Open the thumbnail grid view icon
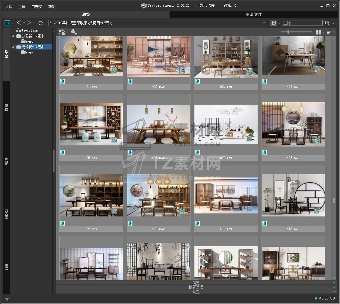The image size is (340, 304). 319,32
